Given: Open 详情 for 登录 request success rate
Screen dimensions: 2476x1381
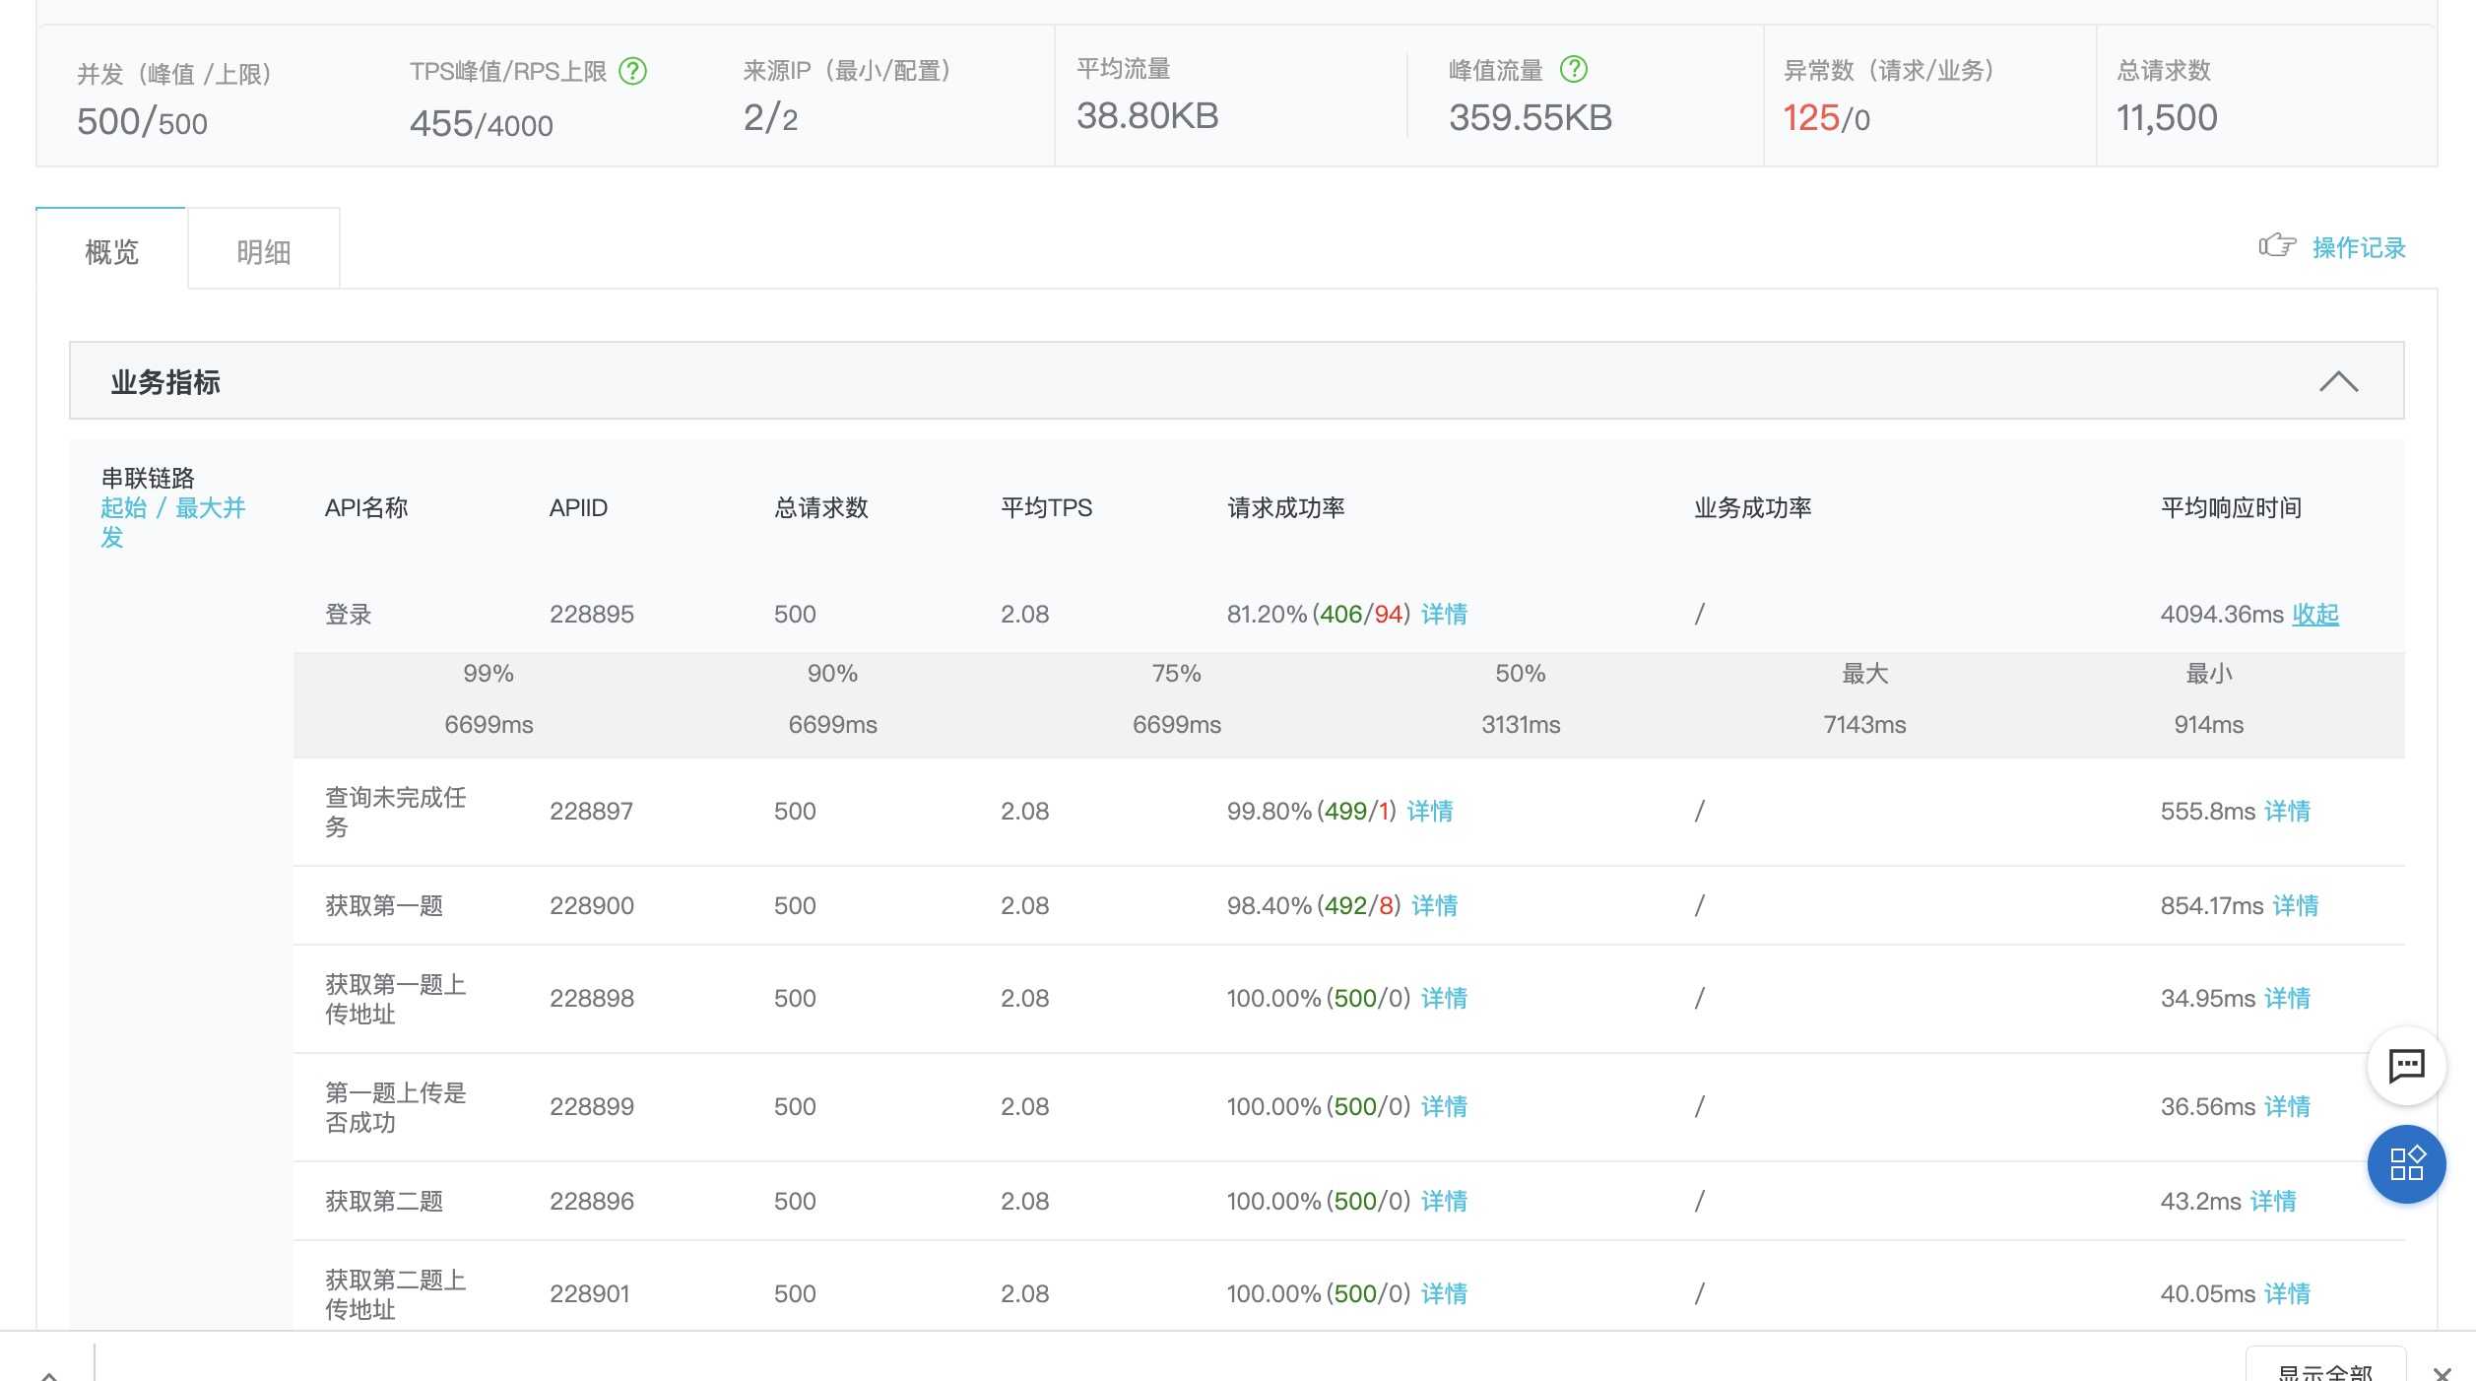Looking at the screenshot, I should tap(1444, 614).
